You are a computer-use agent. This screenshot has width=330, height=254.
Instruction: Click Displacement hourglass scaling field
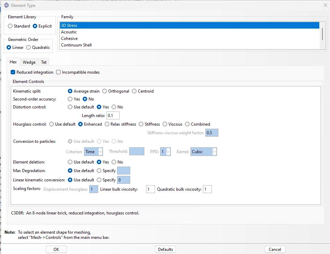click(94, 189)
